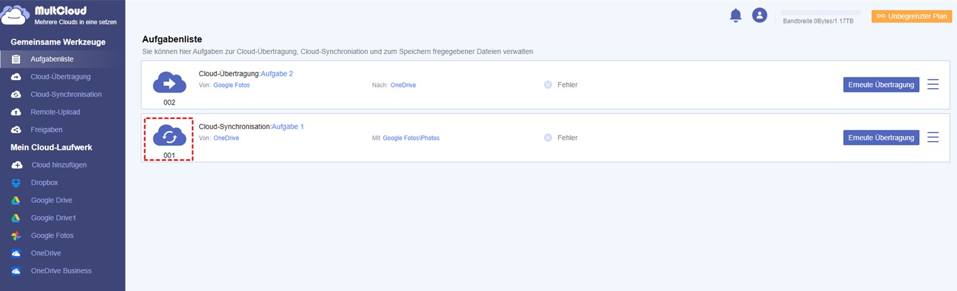
Task: Click the Unbegrenzter Plan button
Action: pyautogui.click(x=911, y=16)
